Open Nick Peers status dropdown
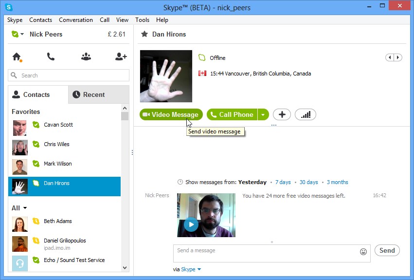This screenshot has height=280, width=414. click(18, 34)
